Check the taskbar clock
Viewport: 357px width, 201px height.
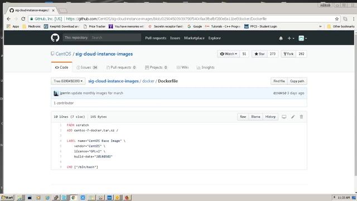(344, 198)
